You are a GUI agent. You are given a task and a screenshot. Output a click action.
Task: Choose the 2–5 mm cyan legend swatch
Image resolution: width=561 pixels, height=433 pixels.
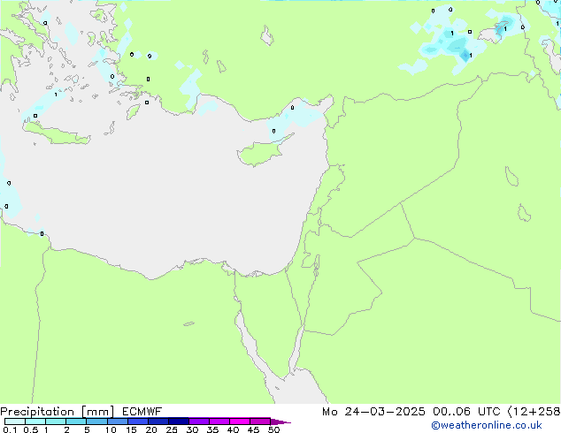coord(76,422)
